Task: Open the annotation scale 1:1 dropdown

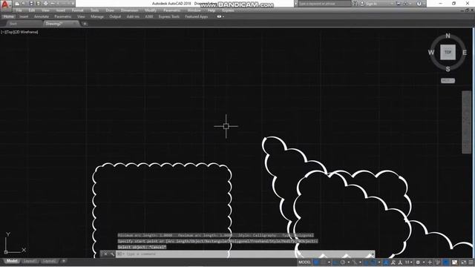Action: 408,262
